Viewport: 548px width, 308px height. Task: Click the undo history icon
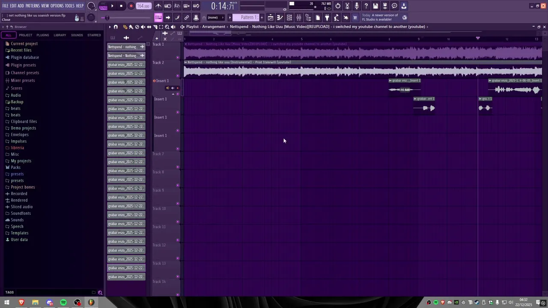coord(338,6)
